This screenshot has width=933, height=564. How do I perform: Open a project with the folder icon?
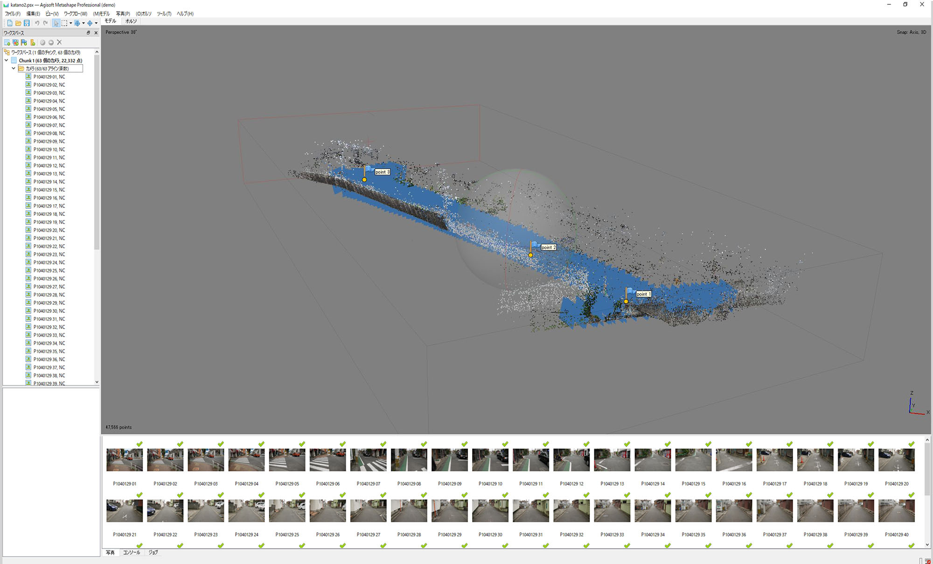click(18, 23)
